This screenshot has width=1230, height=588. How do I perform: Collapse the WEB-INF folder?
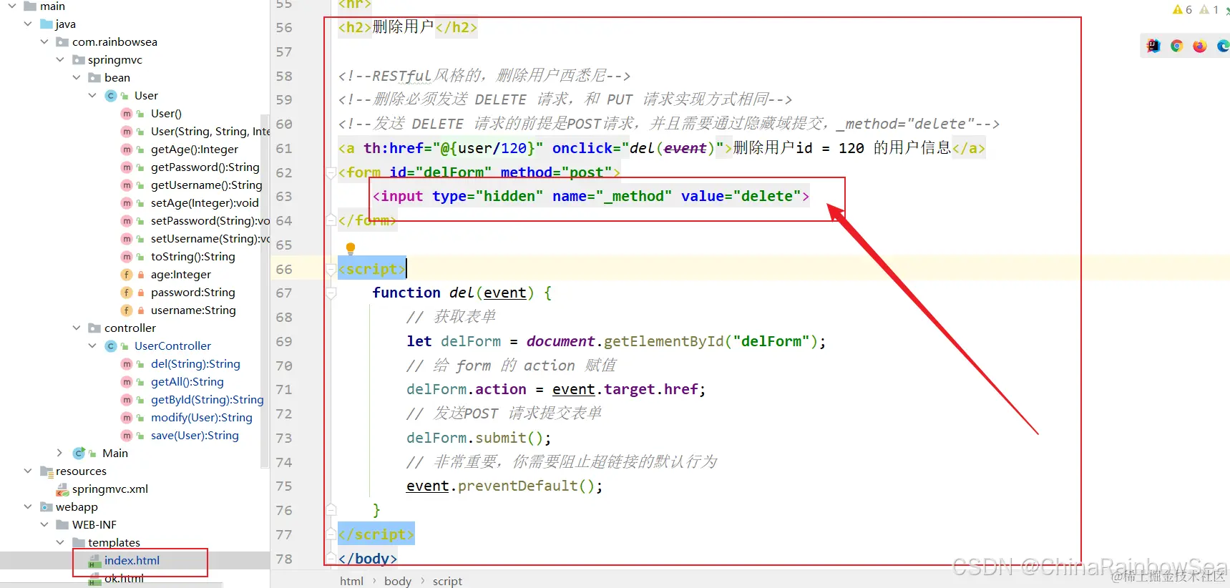pos(44,524)
